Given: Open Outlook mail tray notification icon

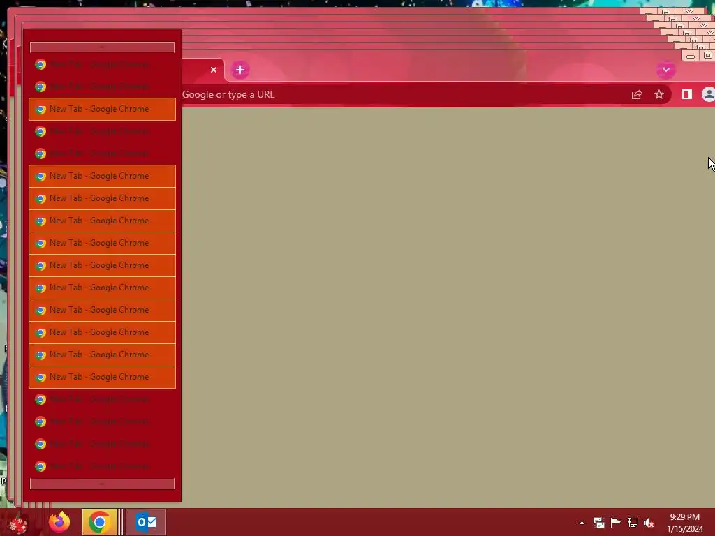Looking at the screenshot, I should click(x=598, y=523).
